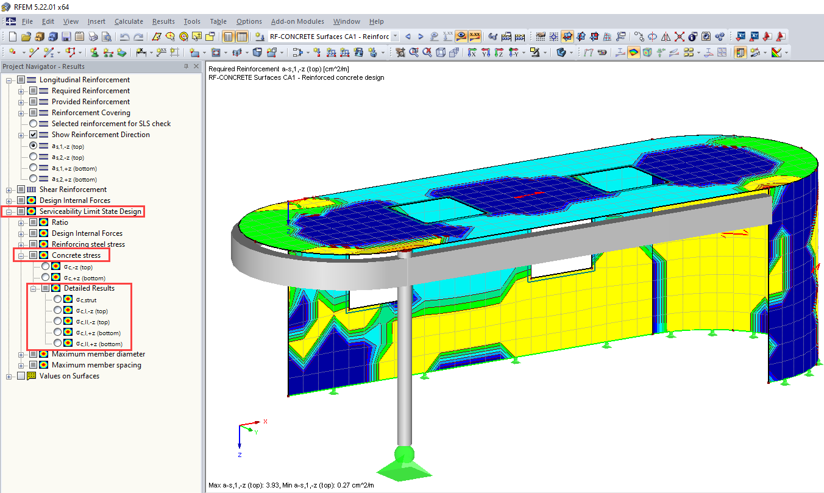This screenshot has width=824, height=493.
Task: Toggle display of result values (X.XX icon)
Action: pyautogui.click(x=474, y=37)
